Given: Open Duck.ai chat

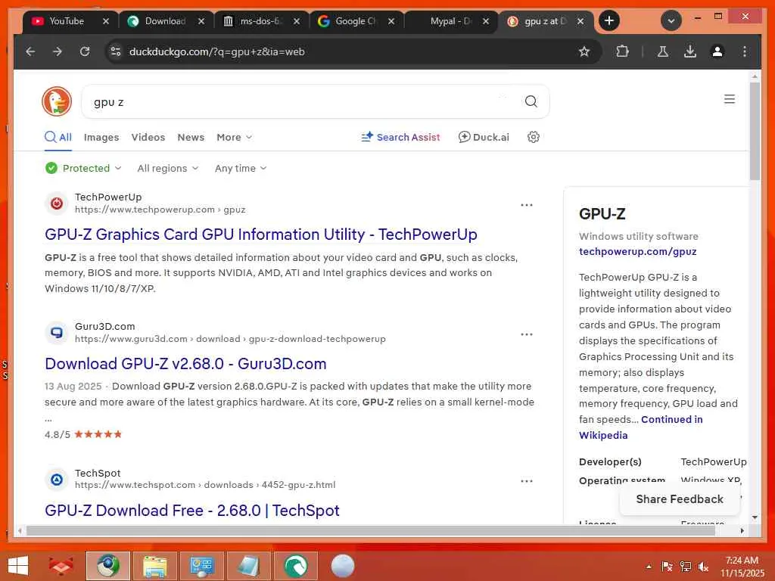Looking at the screenshot, I should point(484,137).
